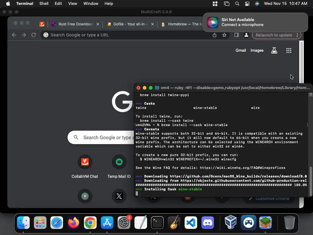Click the Chrome page scrollbar
The height and width of the screenshot is (235, 313).
click(302, 62)
